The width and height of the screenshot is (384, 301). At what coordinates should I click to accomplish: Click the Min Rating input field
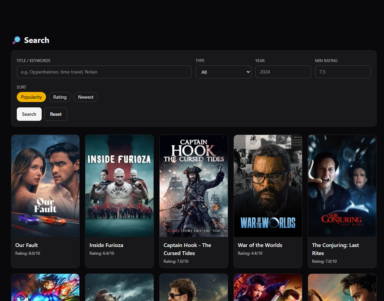[343, 72]
